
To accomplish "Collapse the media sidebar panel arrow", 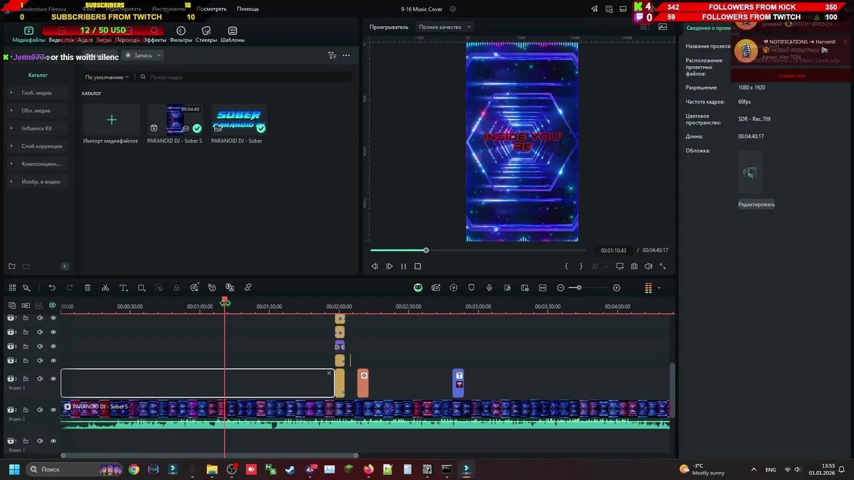I will point(65,267).
